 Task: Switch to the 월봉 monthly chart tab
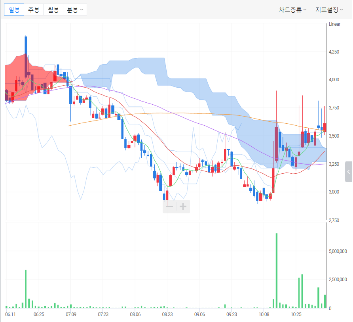click(53, 10)
